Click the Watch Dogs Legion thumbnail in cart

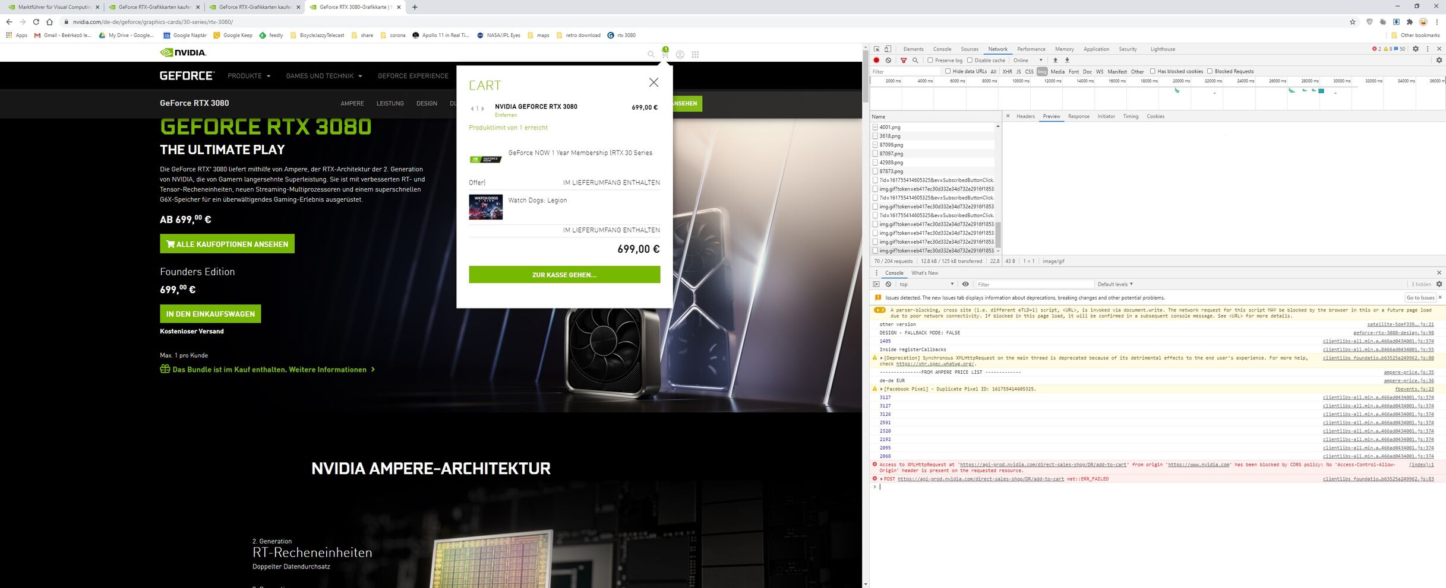[485, 207]
